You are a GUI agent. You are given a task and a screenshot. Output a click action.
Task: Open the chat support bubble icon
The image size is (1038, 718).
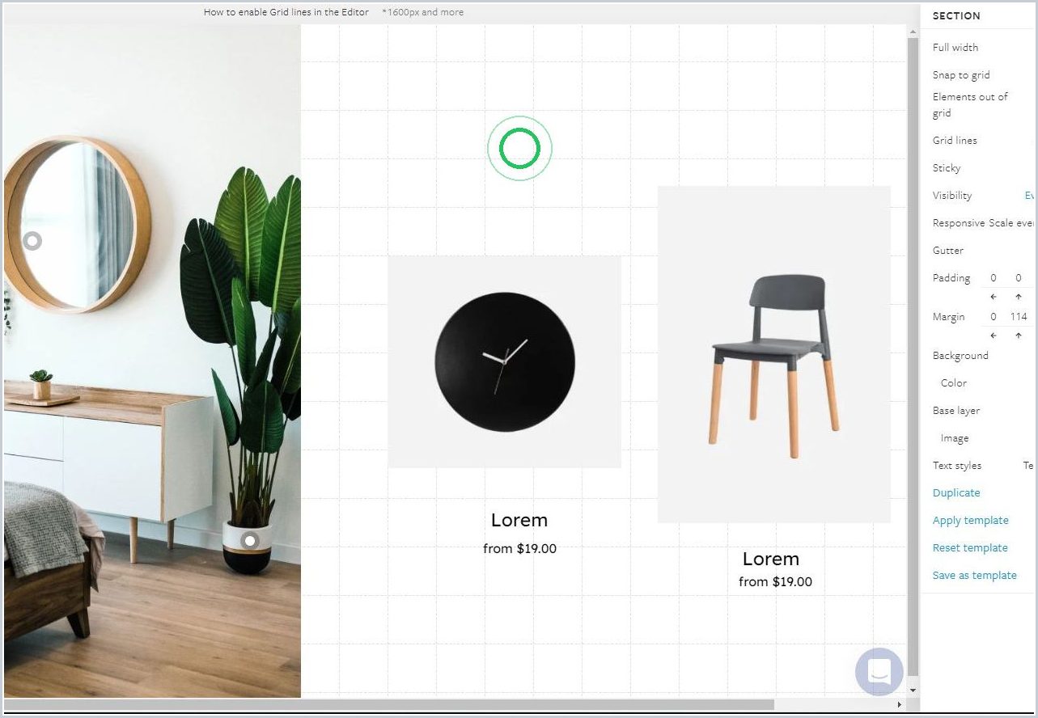point(879,671)
